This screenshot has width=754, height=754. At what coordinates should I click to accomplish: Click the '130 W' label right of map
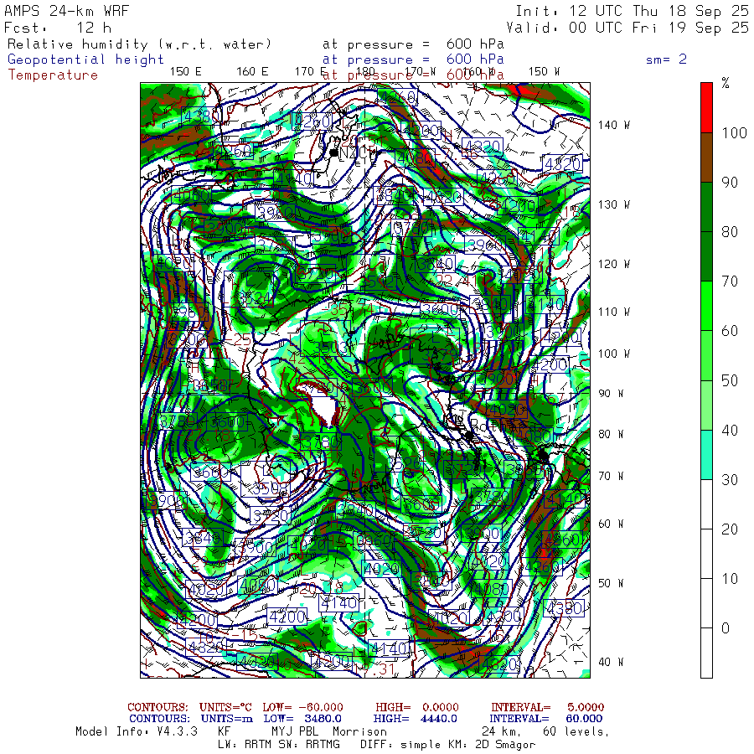[614, 205]
